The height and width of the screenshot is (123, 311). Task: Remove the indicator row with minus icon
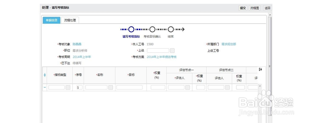pyautogui.click(x=44, y=87)
